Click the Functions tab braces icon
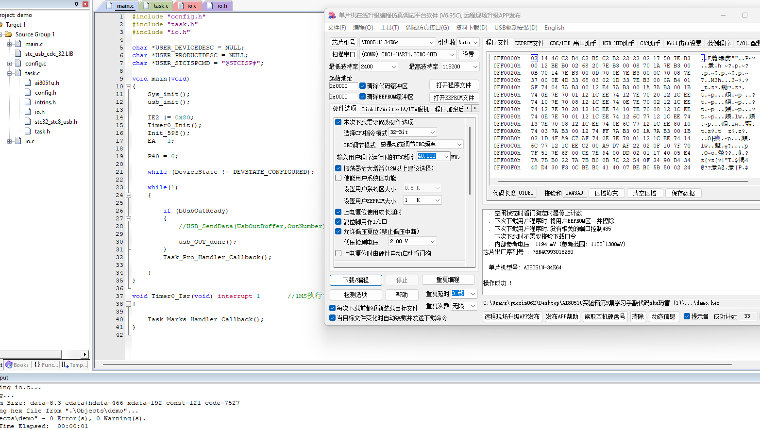This screenshot has height=430, width=760. coord(37,364)
